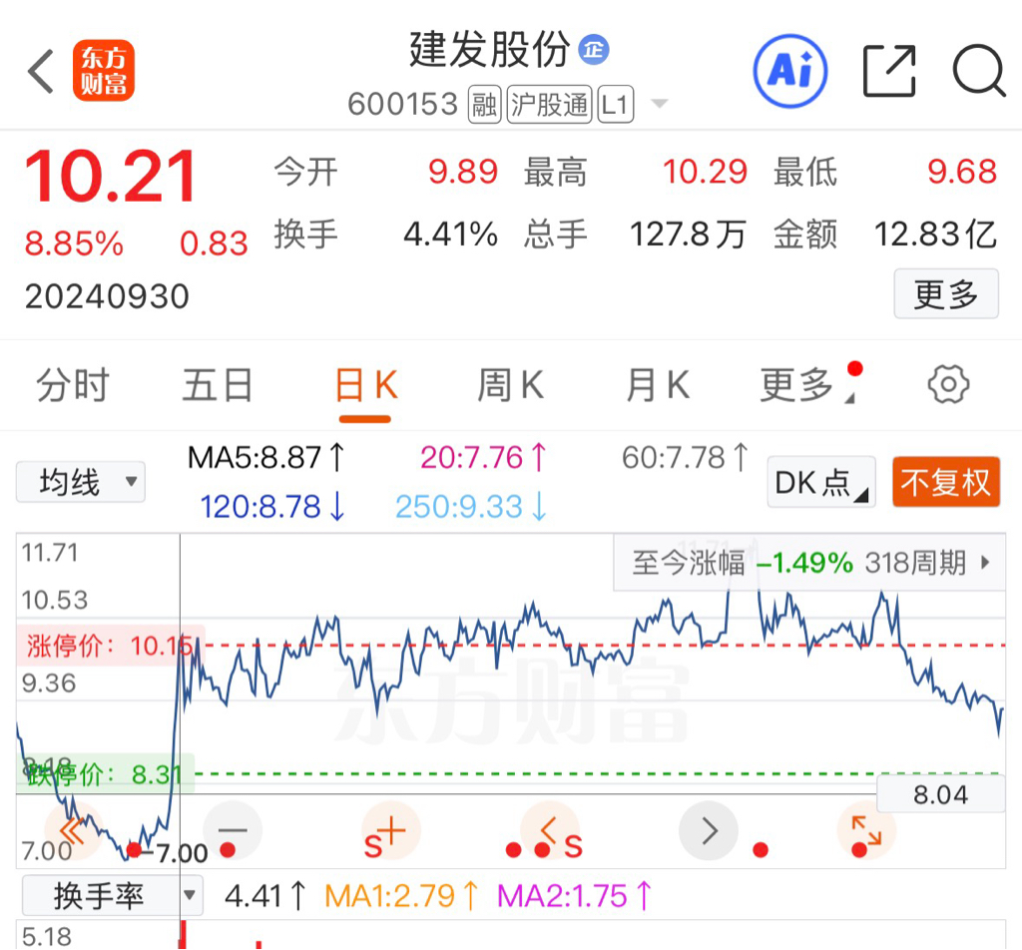The width and height of the screenshot is (1022, 950).
Task: Tap the stock code 600153
Action: tap(403, 104)
